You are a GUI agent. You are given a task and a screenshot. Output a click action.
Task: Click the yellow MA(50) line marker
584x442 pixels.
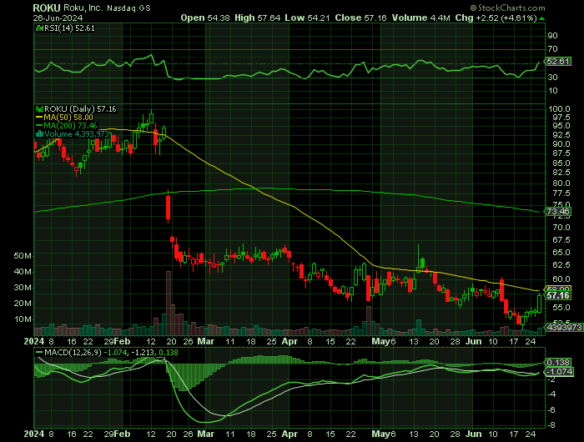[39, 118]
